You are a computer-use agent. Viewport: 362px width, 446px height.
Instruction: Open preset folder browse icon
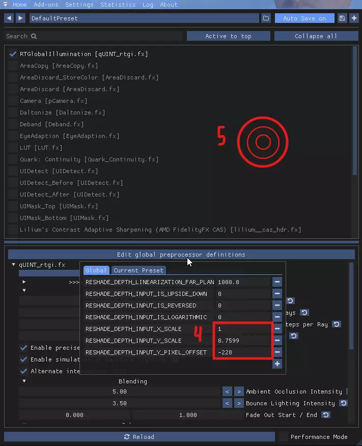point(266,18)
